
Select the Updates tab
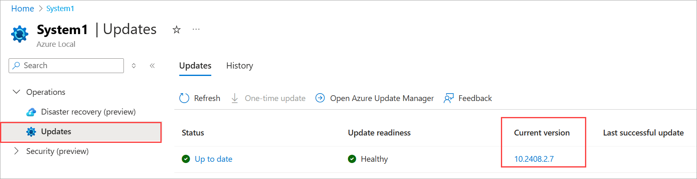pos(195,66)
